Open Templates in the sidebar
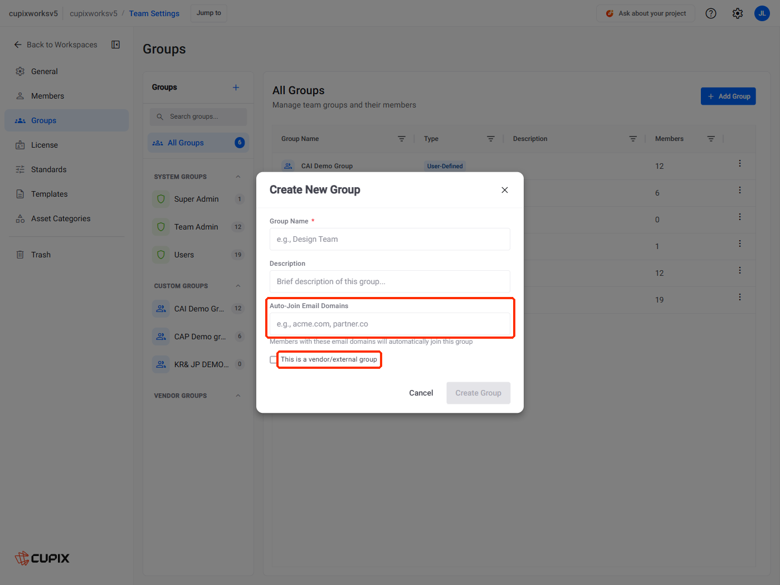 point(67,194)
